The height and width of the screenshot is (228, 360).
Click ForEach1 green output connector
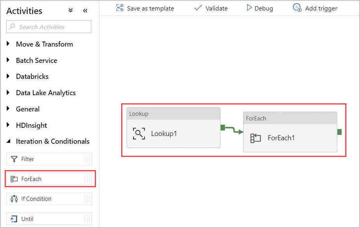pos(339,132)
